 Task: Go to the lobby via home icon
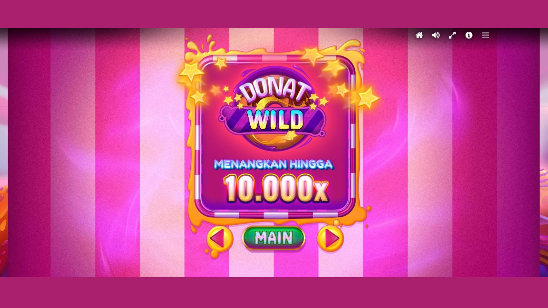[419, 35]
